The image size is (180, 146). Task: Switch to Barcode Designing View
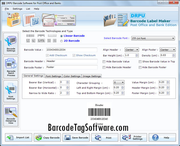click(10, 114)
